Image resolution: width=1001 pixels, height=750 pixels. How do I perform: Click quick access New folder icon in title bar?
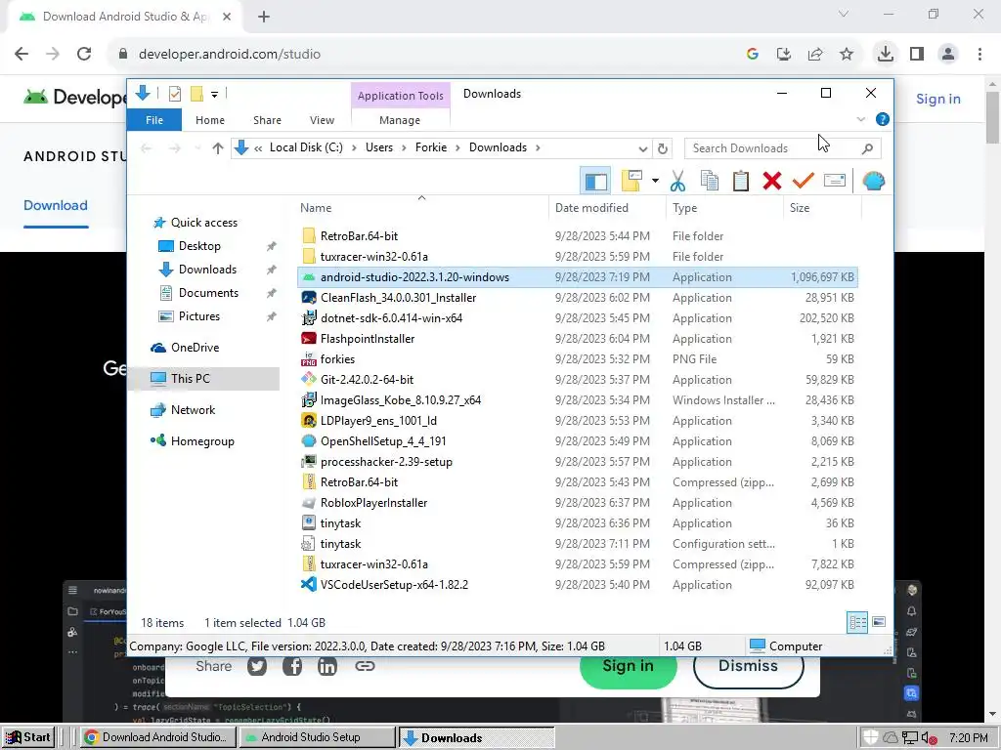tap(196, 95)
